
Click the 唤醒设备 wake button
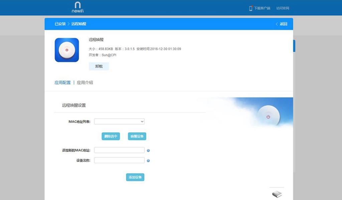click(x=137, y=136)
